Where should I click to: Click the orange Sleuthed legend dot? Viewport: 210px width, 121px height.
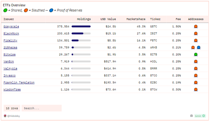[26, 10]
